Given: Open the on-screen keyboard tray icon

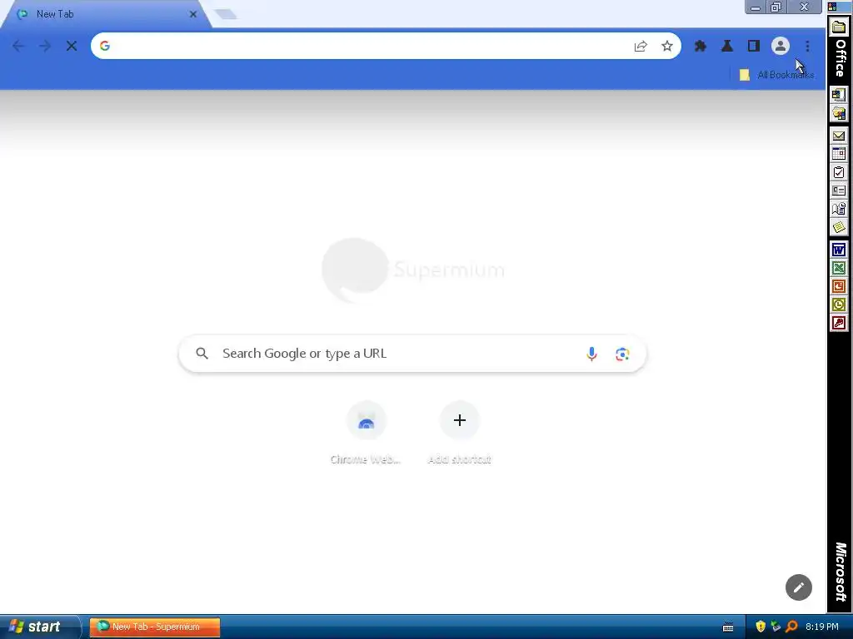Looking at the screenshot, I should [x=728, y=627].
